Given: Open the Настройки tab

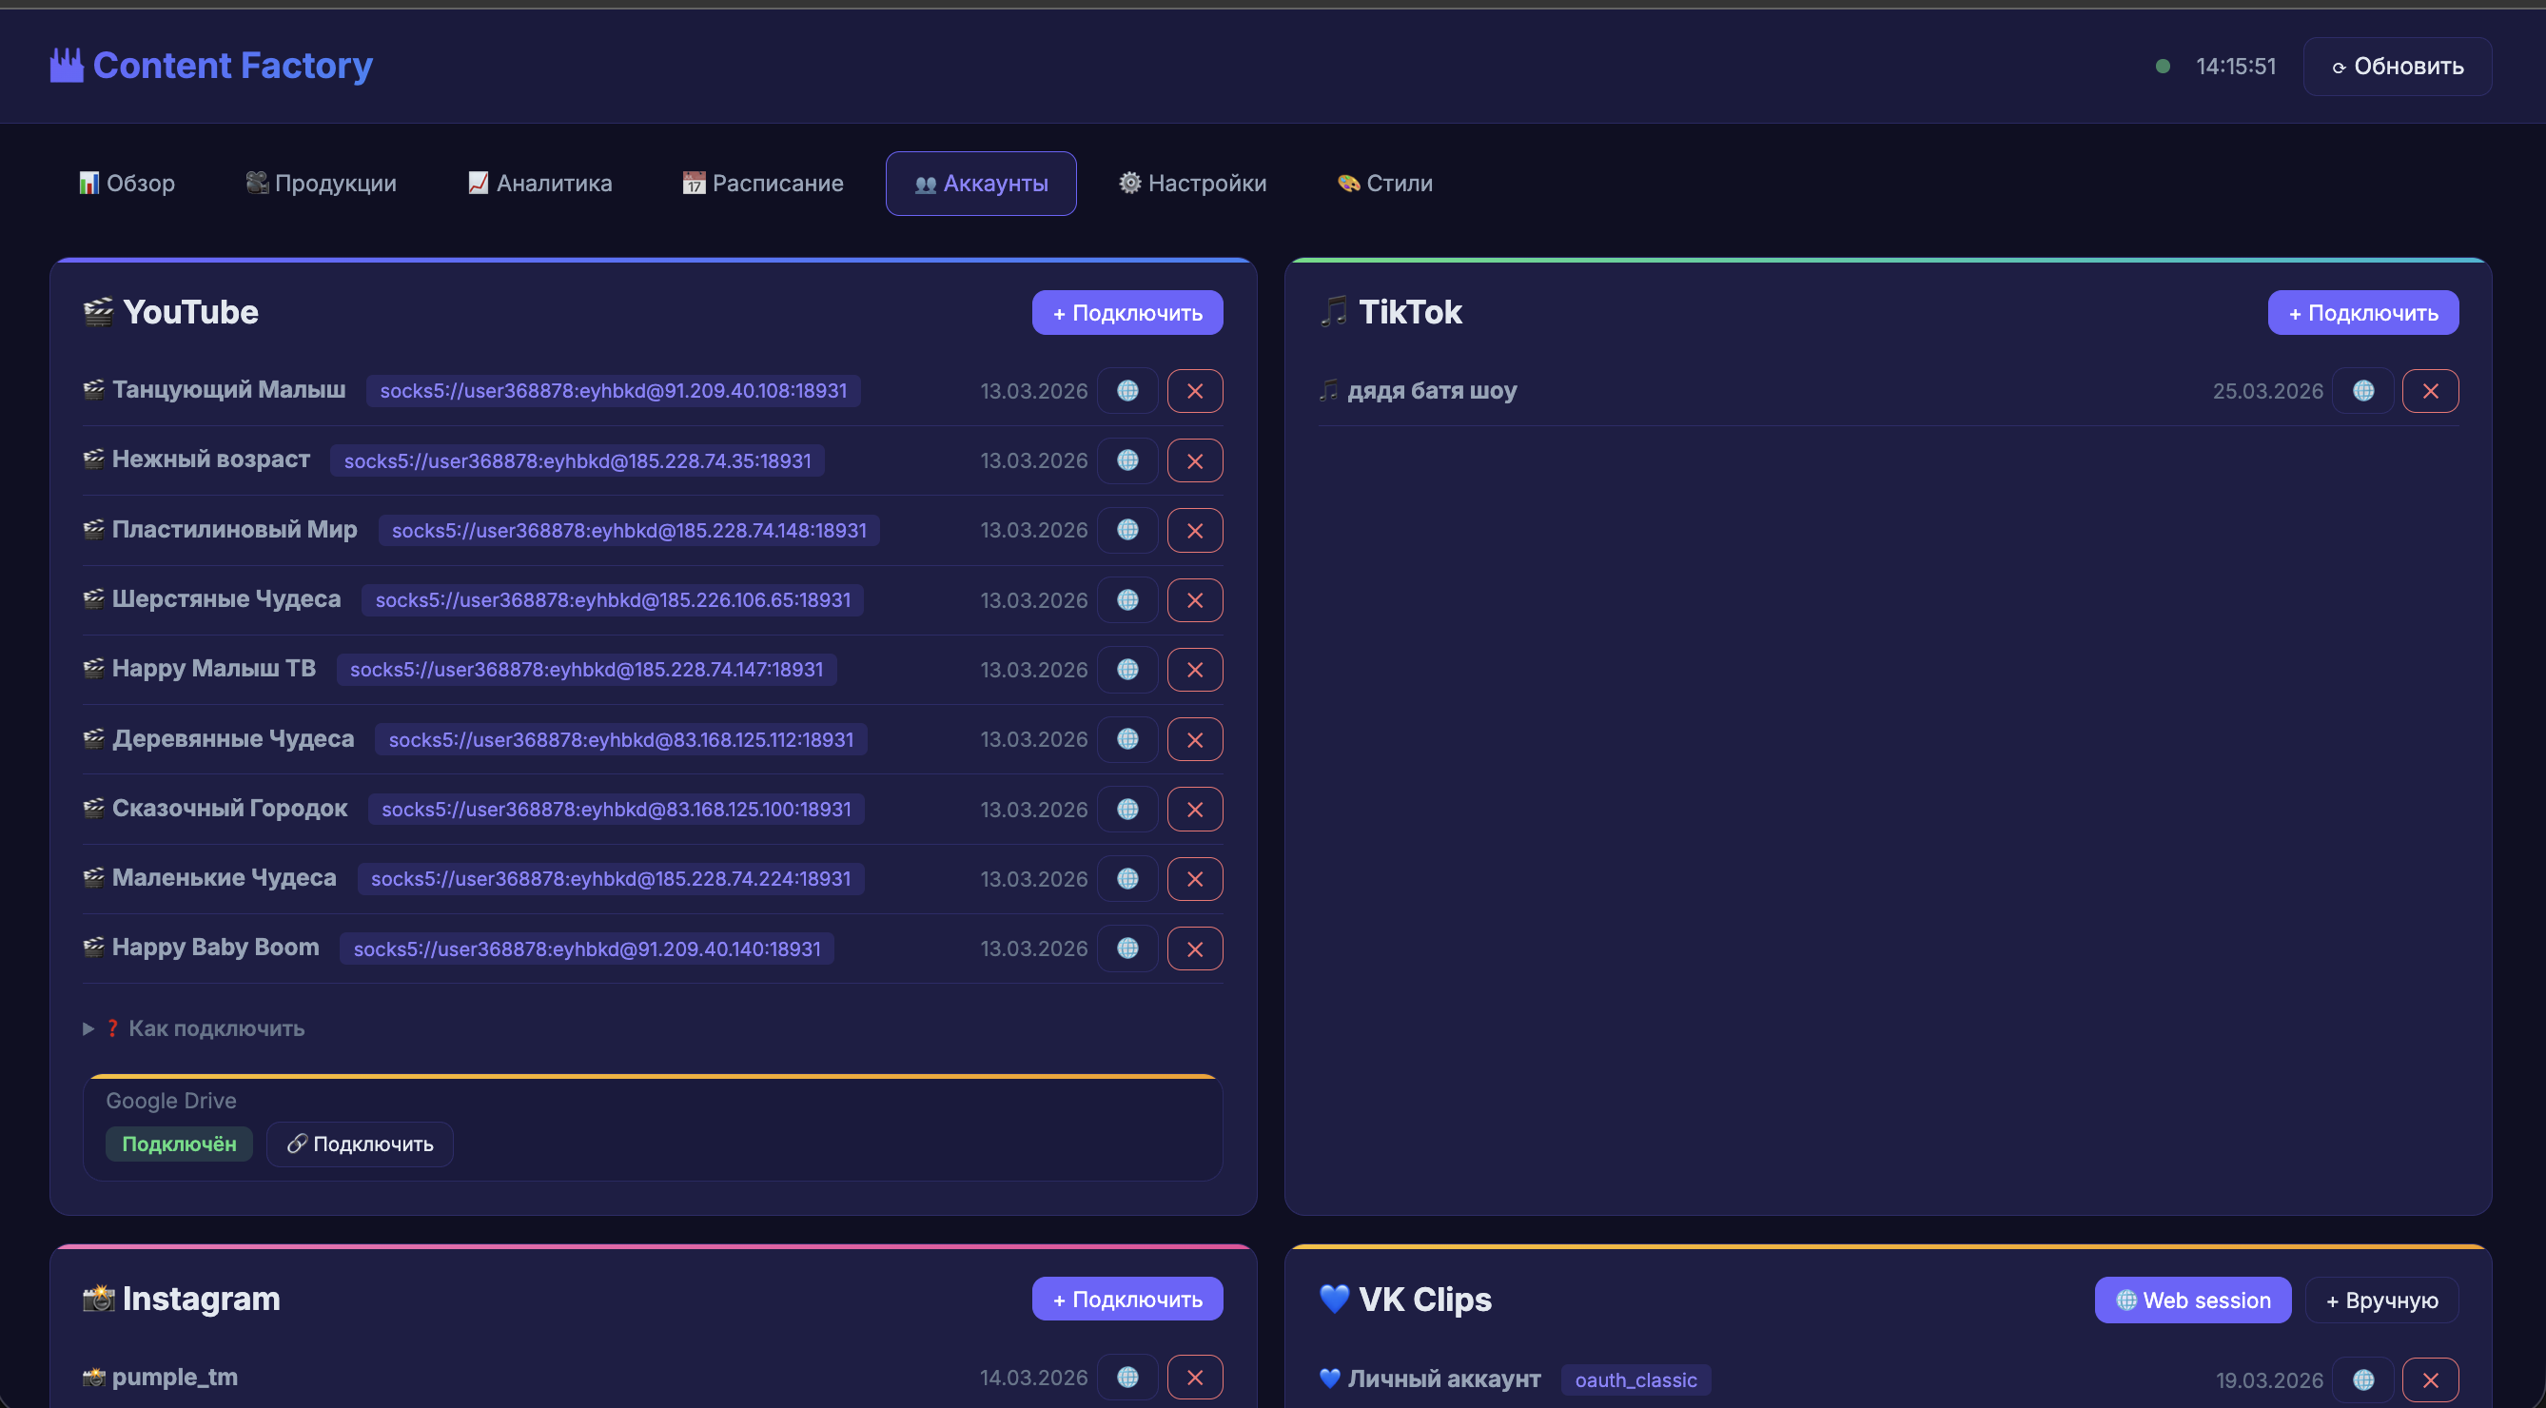Looking at the screenshot, I should [x=1193, y=184].
